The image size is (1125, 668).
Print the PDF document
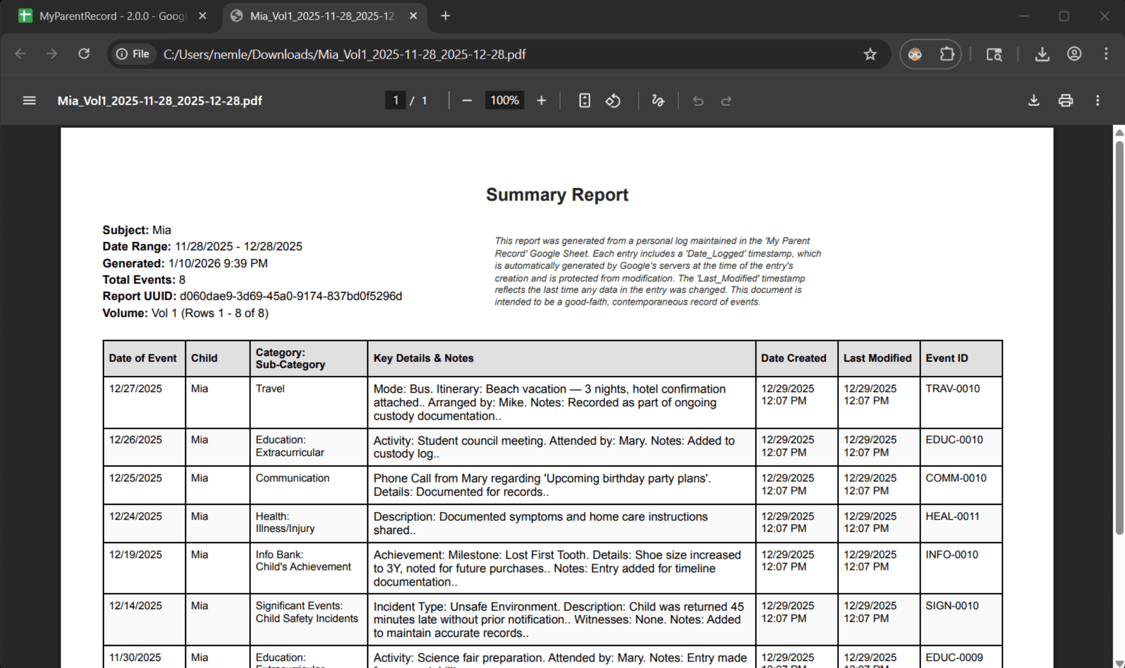[x=1066, y=100]
